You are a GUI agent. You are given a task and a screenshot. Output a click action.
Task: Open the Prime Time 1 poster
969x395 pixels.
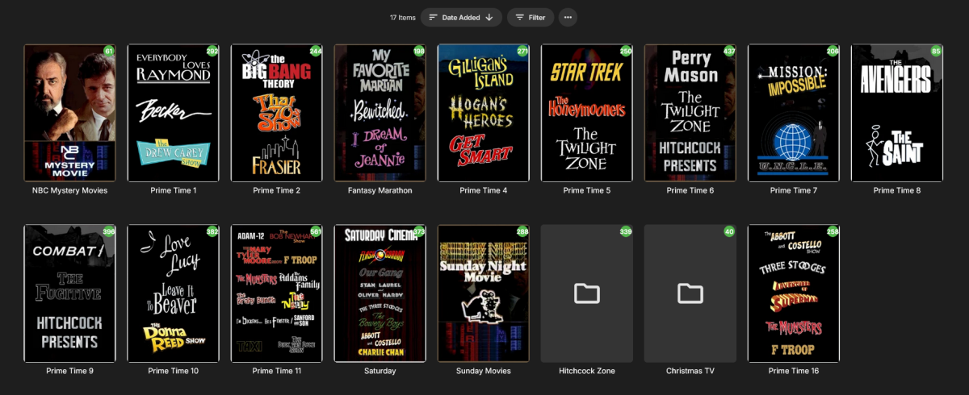173,113
